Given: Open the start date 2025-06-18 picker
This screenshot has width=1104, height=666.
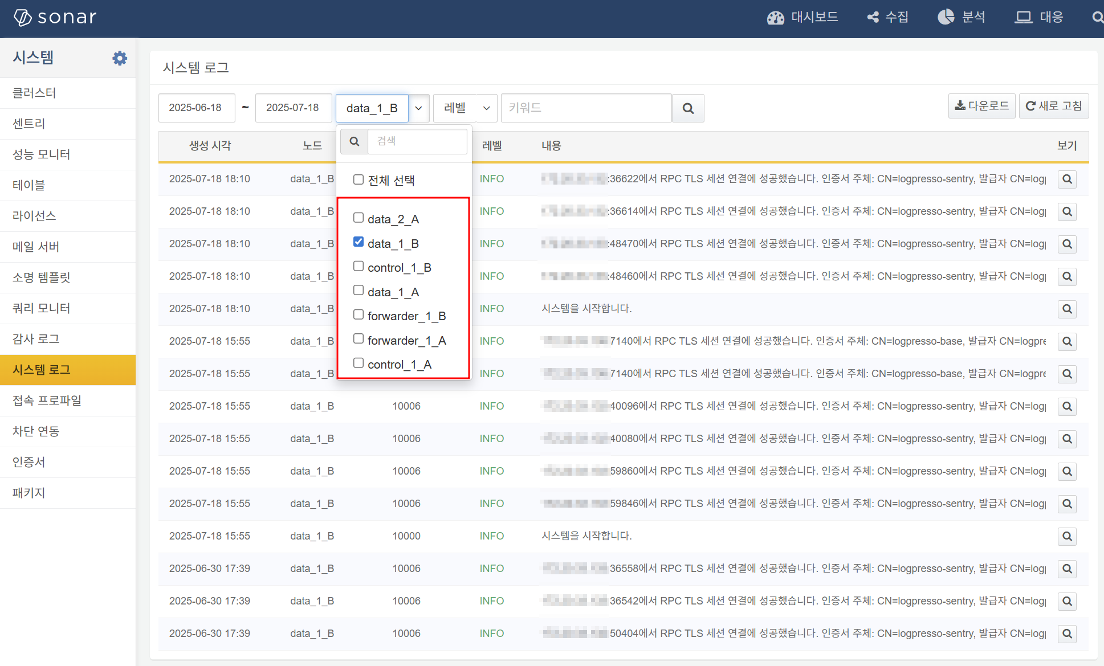Looking at the screenshot, I should tap(196, 108).
